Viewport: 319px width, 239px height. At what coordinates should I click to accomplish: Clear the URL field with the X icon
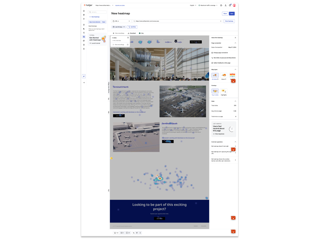[221, 21]
